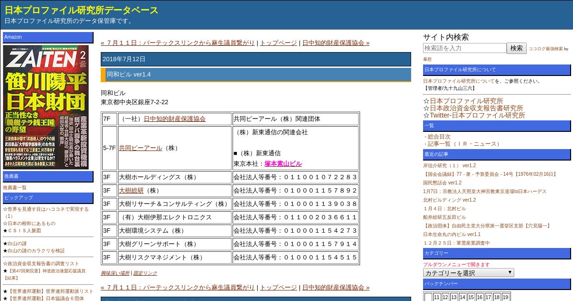This screenshot has width=573, height=301.
Task: Open the 固定リンク permalink
Action: coord(145,273)
